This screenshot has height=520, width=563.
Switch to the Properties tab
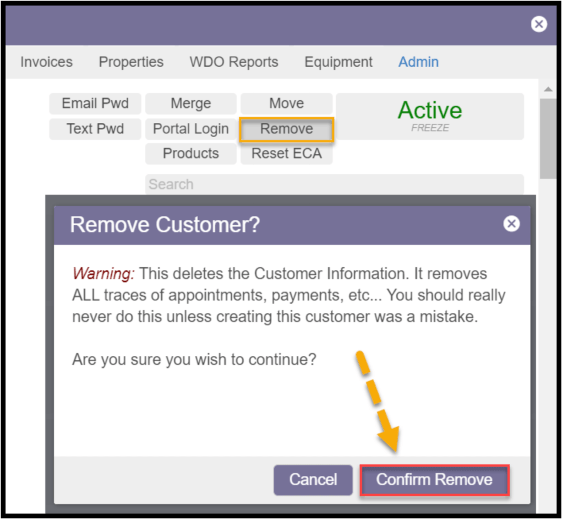131,62
